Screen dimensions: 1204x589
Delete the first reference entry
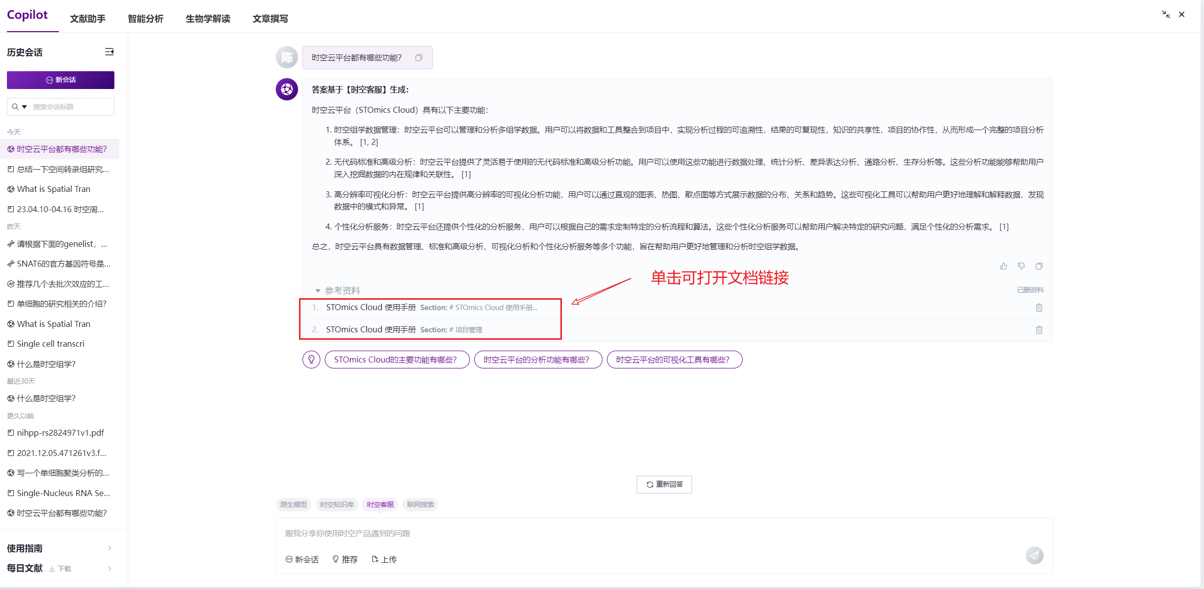pyautogui.click(x=1039, y=308)
